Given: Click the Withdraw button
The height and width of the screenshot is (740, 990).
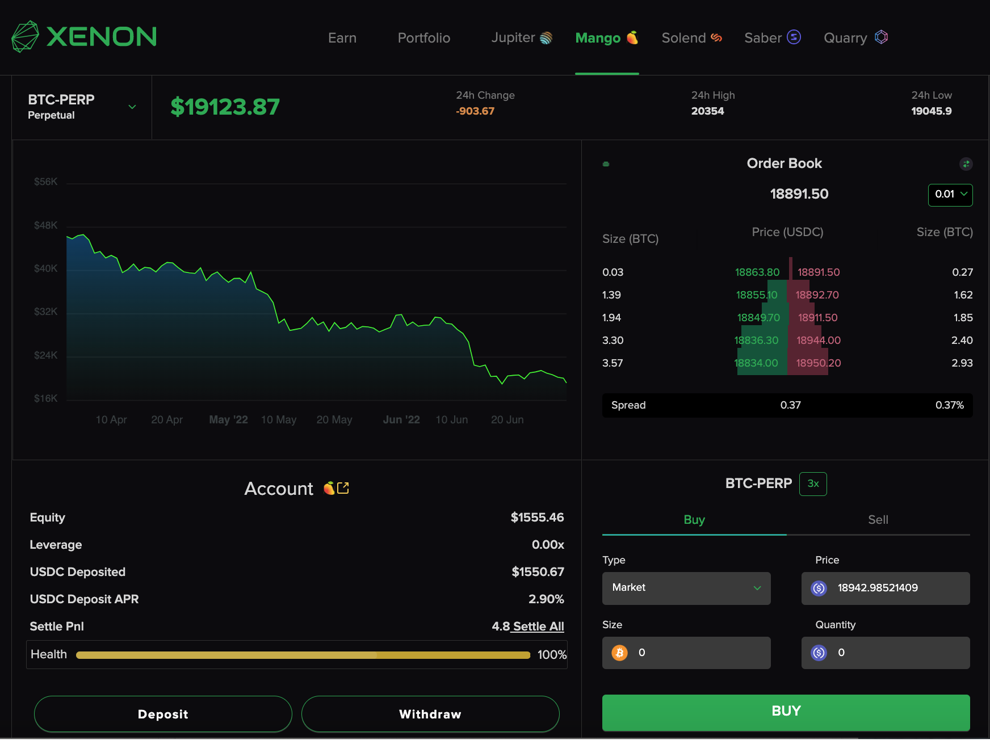Looking at the screenshot, I should click(x=430, y=714).
